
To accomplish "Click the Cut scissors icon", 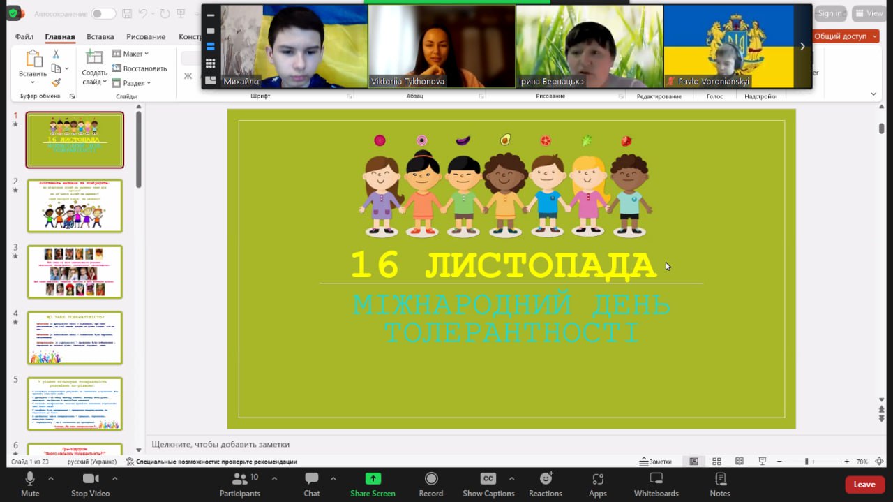I will pyautogui.click(x=56, y=54).
